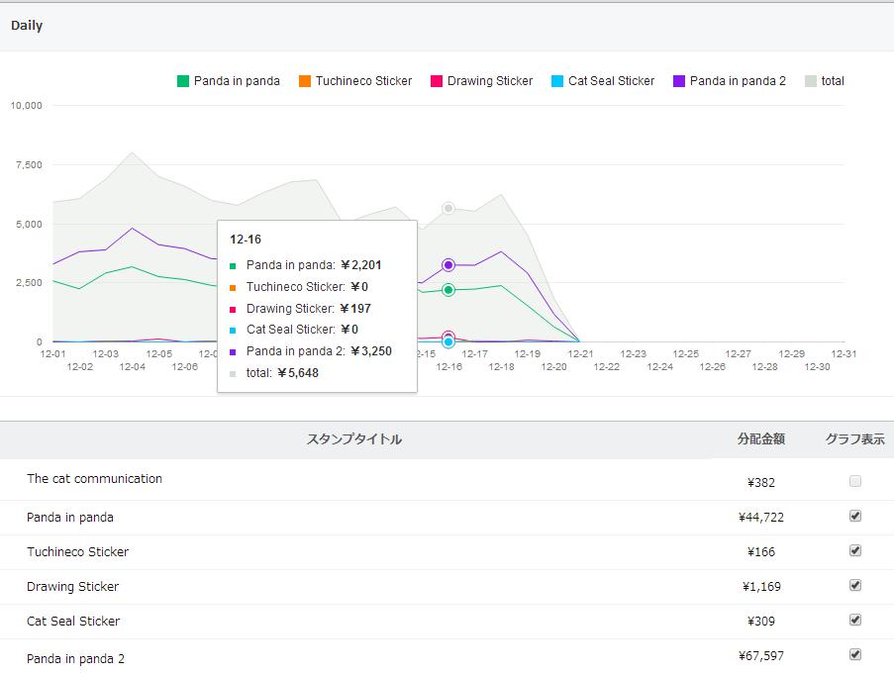Click the Daily section heading
894x676 pixels.
pyautogui.click(x=27, y=26)
